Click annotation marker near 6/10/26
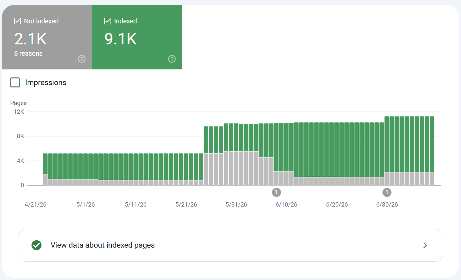 click(276, 192)
